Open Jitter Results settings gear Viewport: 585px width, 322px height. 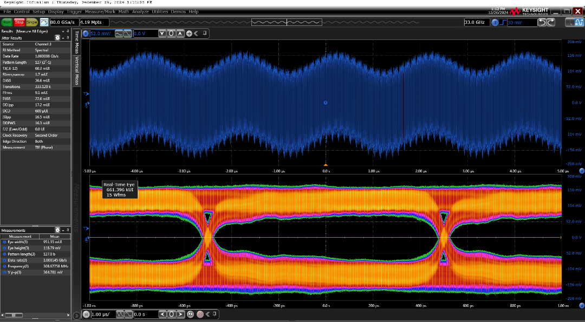point(57,38)
